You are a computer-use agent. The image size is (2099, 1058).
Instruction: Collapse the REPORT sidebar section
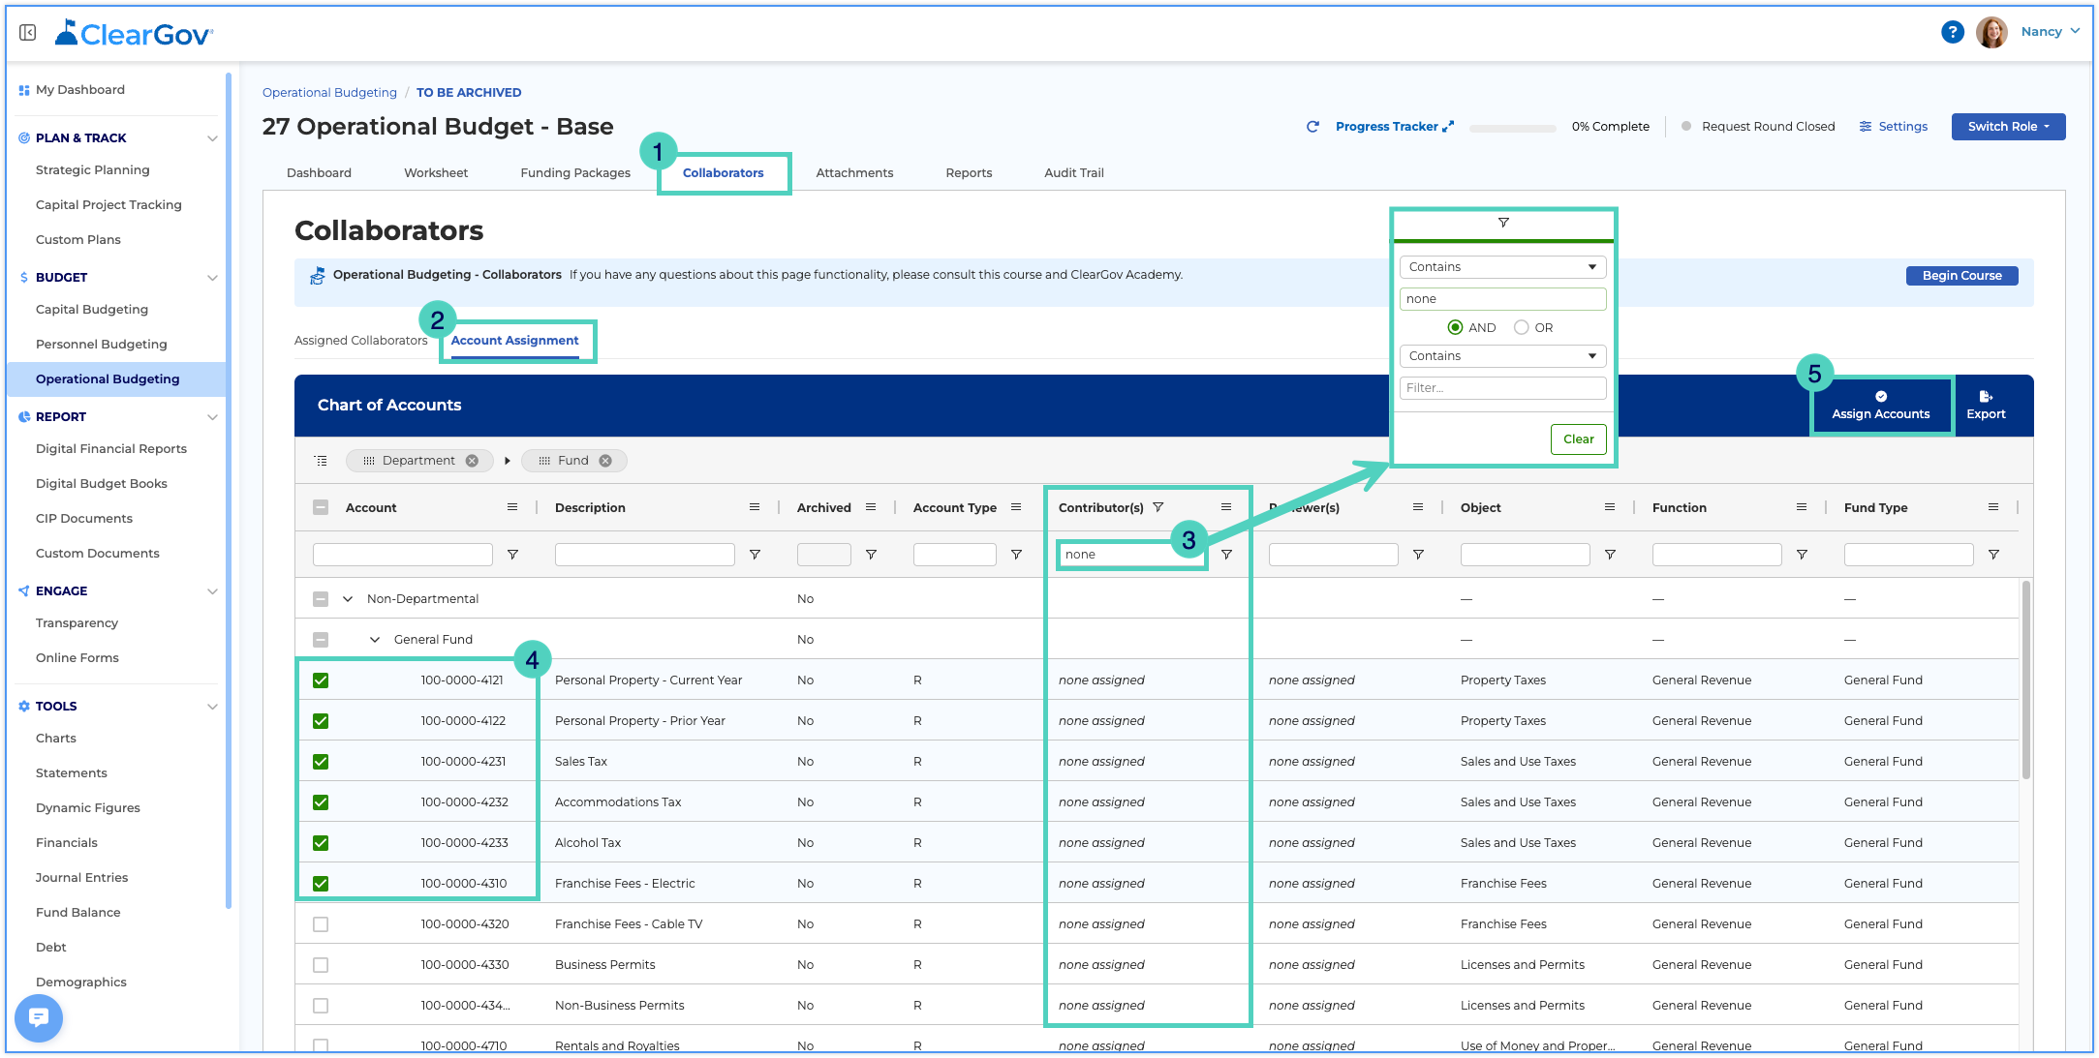(x=212, y=417)
